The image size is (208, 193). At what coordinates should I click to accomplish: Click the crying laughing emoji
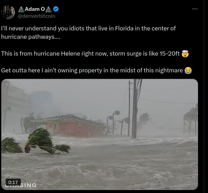188,70
